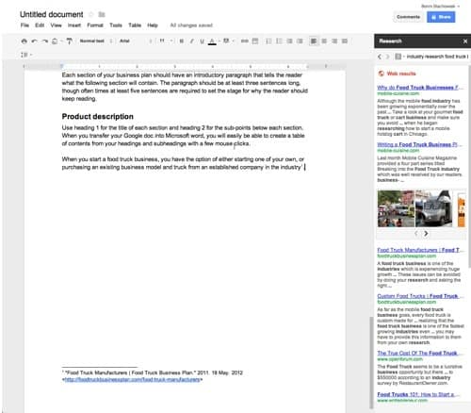Decrease the paragraph indent
The height and width of the screenshot is (413, 471).
click(x=289, y=41)
